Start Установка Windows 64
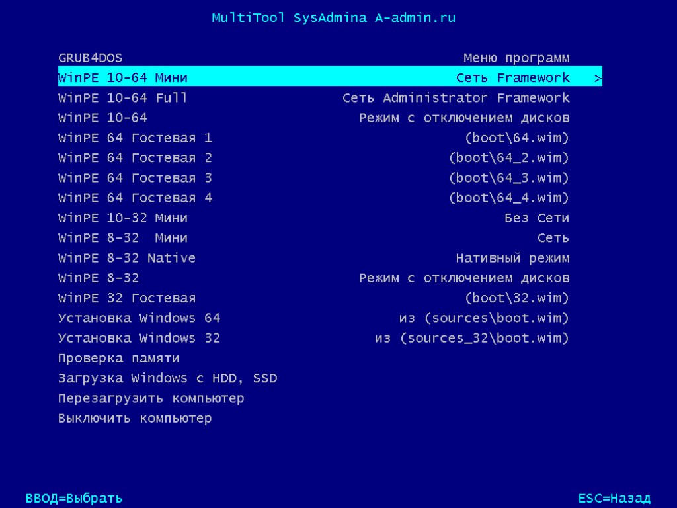This screenshot has height=508, width=677. tap(139, 318)
